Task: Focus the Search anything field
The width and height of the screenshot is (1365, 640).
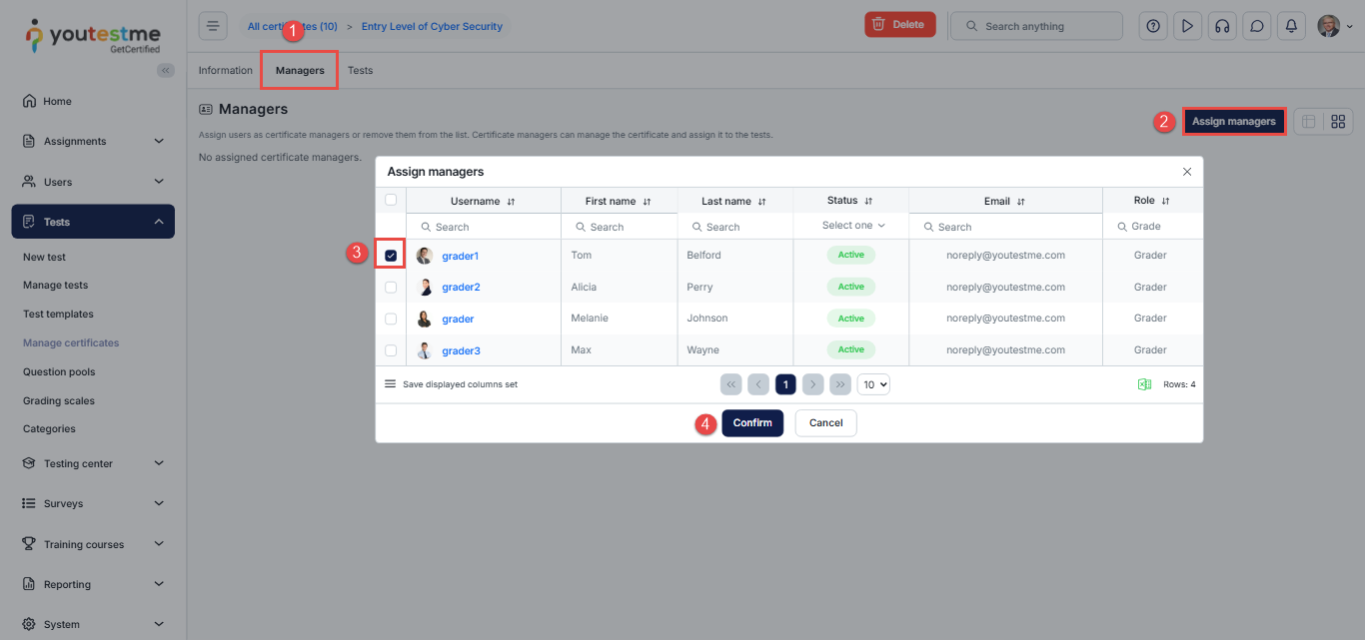Action: (1036, 26)
